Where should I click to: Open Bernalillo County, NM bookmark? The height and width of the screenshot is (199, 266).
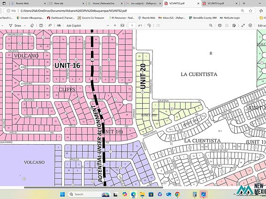pos(203,18)
